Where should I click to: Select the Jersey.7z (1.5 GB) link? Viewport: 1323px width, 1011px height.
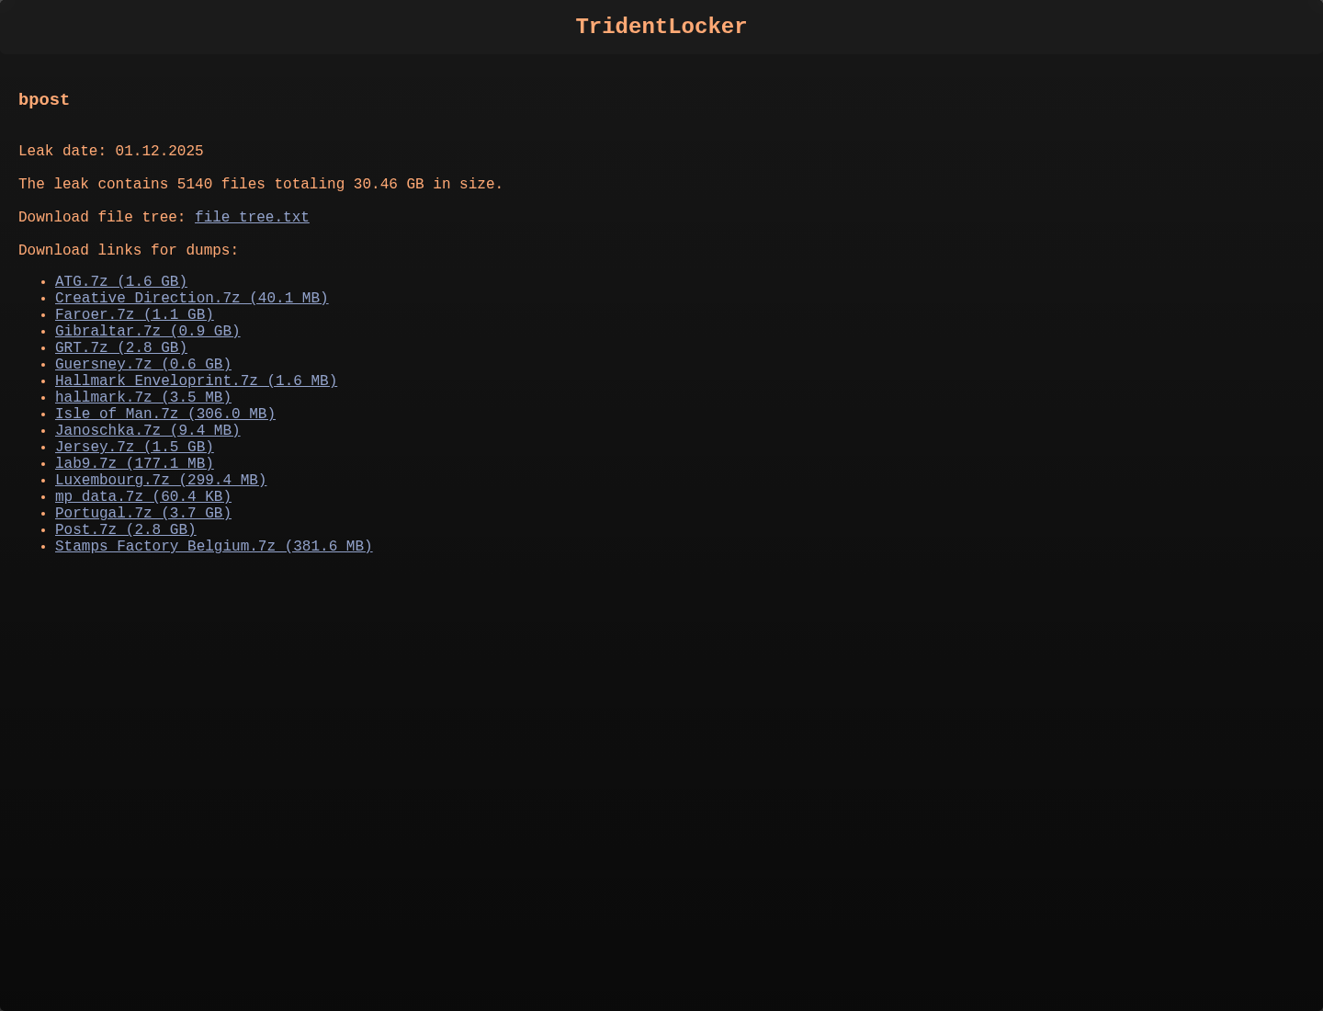click(134, 448)
